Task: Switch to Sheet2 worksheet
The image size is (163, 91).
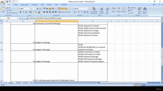Action: (18, 83)
